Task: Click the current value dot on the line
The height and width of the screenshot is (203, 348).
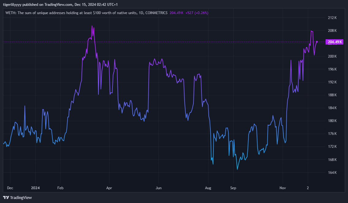Action: [317, 42]
